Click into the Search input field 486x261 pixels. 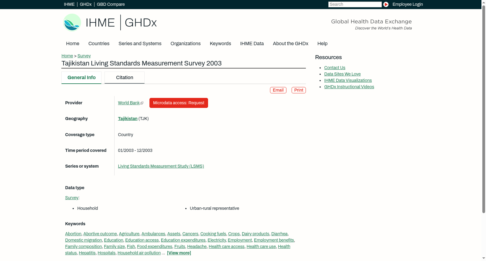[x=355, y=4]
